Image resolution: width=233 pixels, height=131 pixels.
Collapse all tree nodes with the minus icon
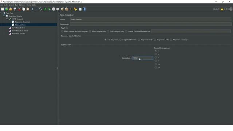point(36,9)
